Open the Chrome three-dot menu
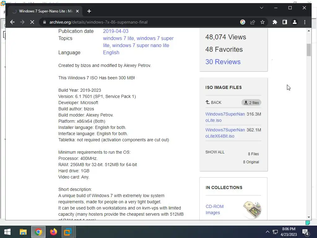Viewport: 317px width, 238px height. [x=305, y=22]
